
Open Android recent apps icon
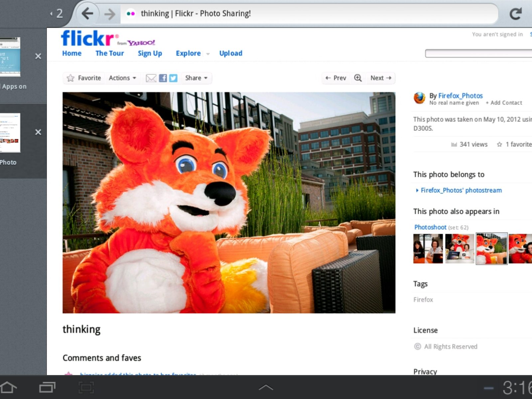(47, 387)
